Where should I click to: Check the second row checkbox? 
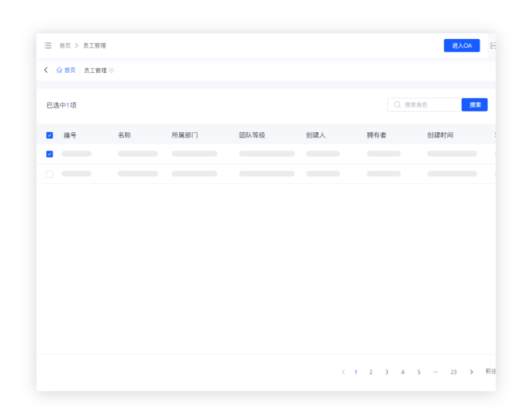(x=49, y=174)
